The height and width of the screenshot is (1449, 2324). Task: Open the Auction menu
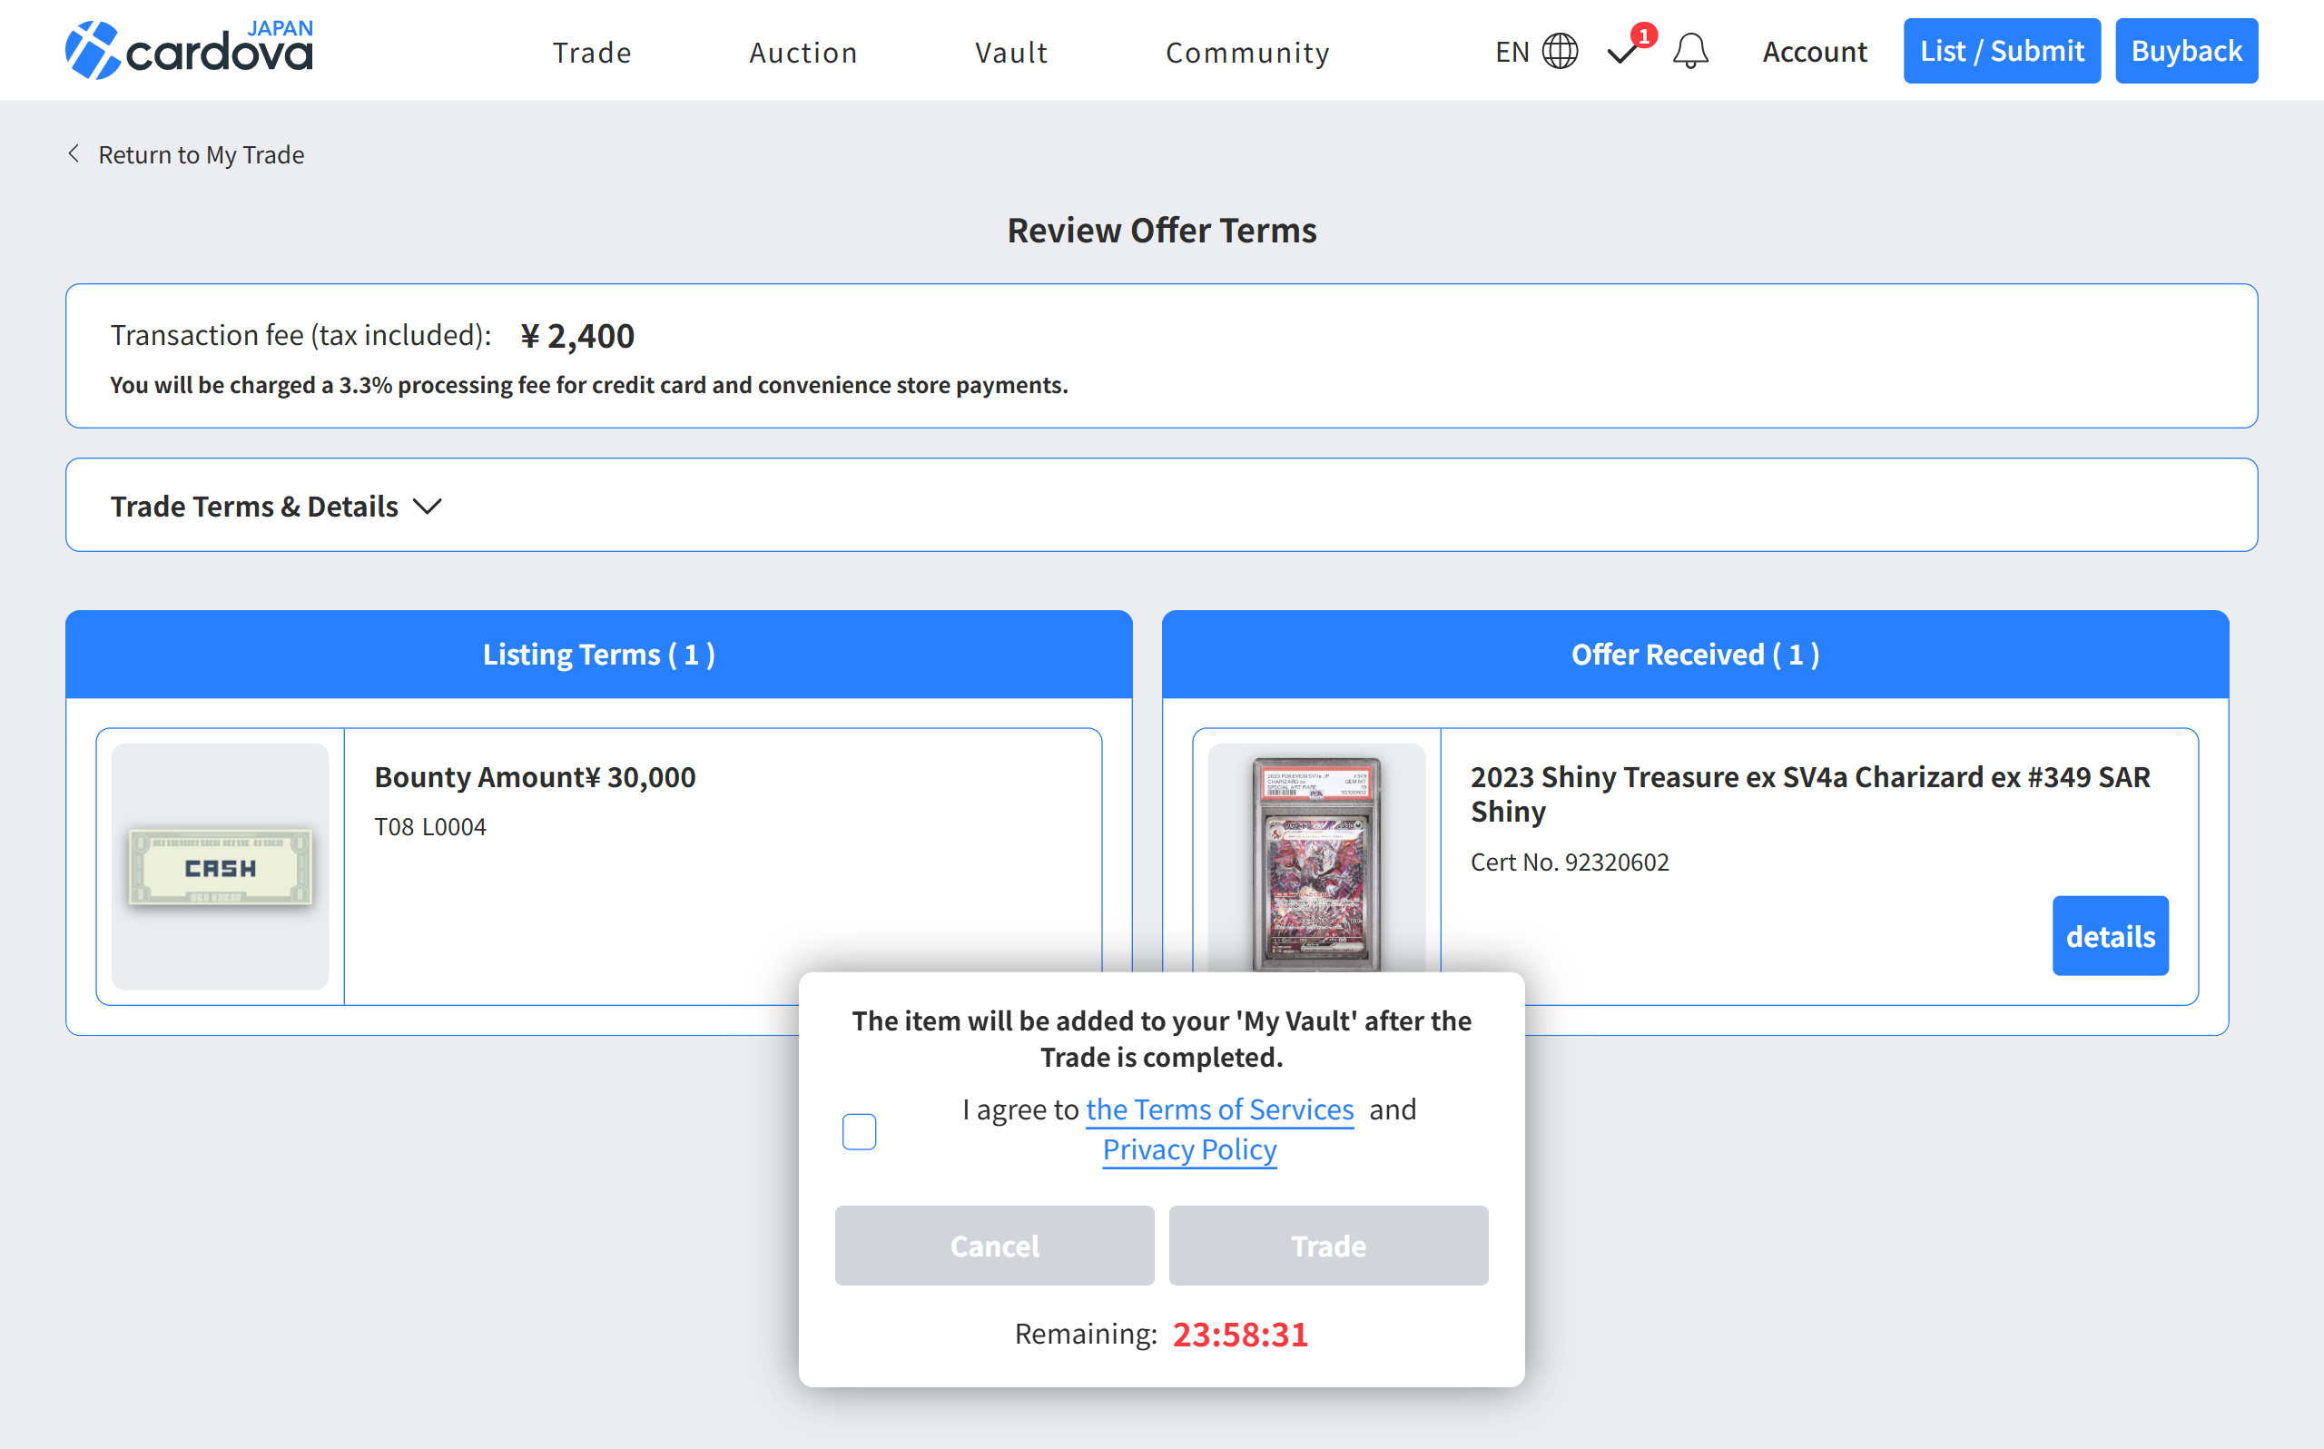point(803,53)
